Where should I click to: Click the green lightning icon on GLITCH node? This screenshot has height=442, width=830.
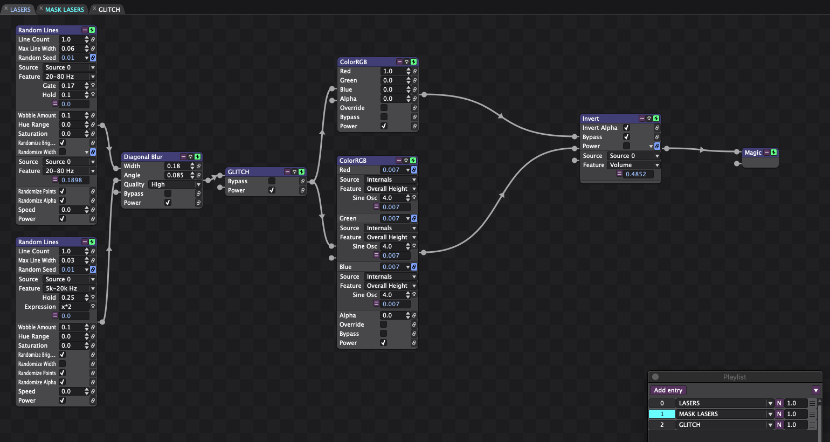301,172
